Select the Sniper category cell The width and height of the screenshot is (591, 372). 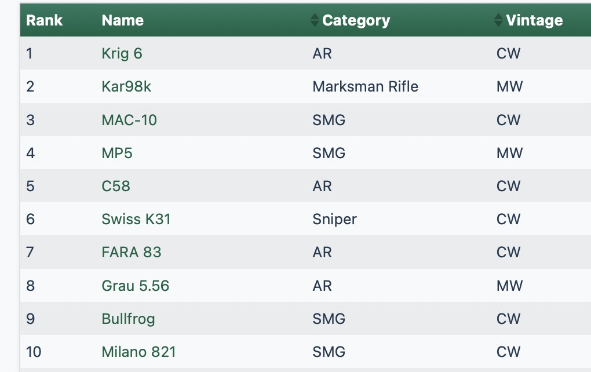pos(334,219)
